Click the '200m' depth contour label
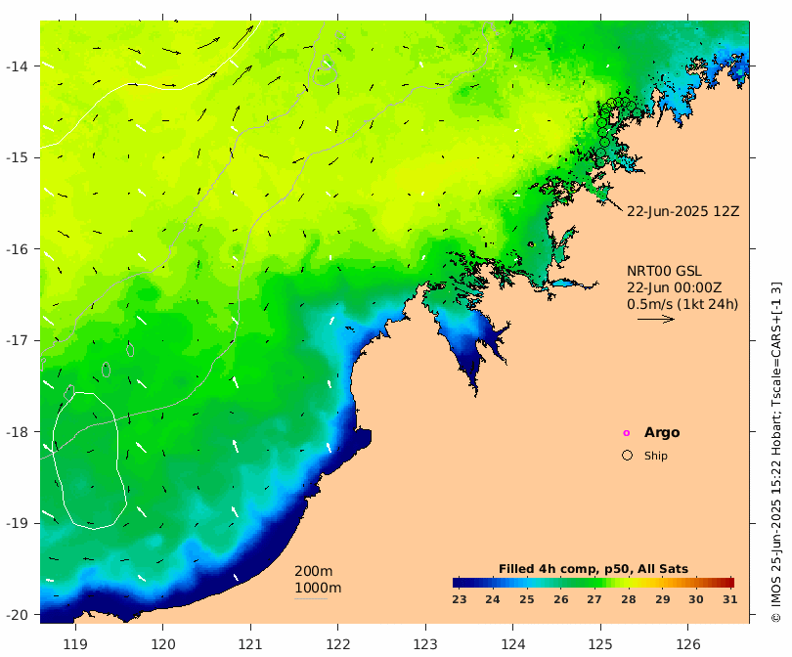The height and width of the screenshot is (657, 792). (313, 571)
